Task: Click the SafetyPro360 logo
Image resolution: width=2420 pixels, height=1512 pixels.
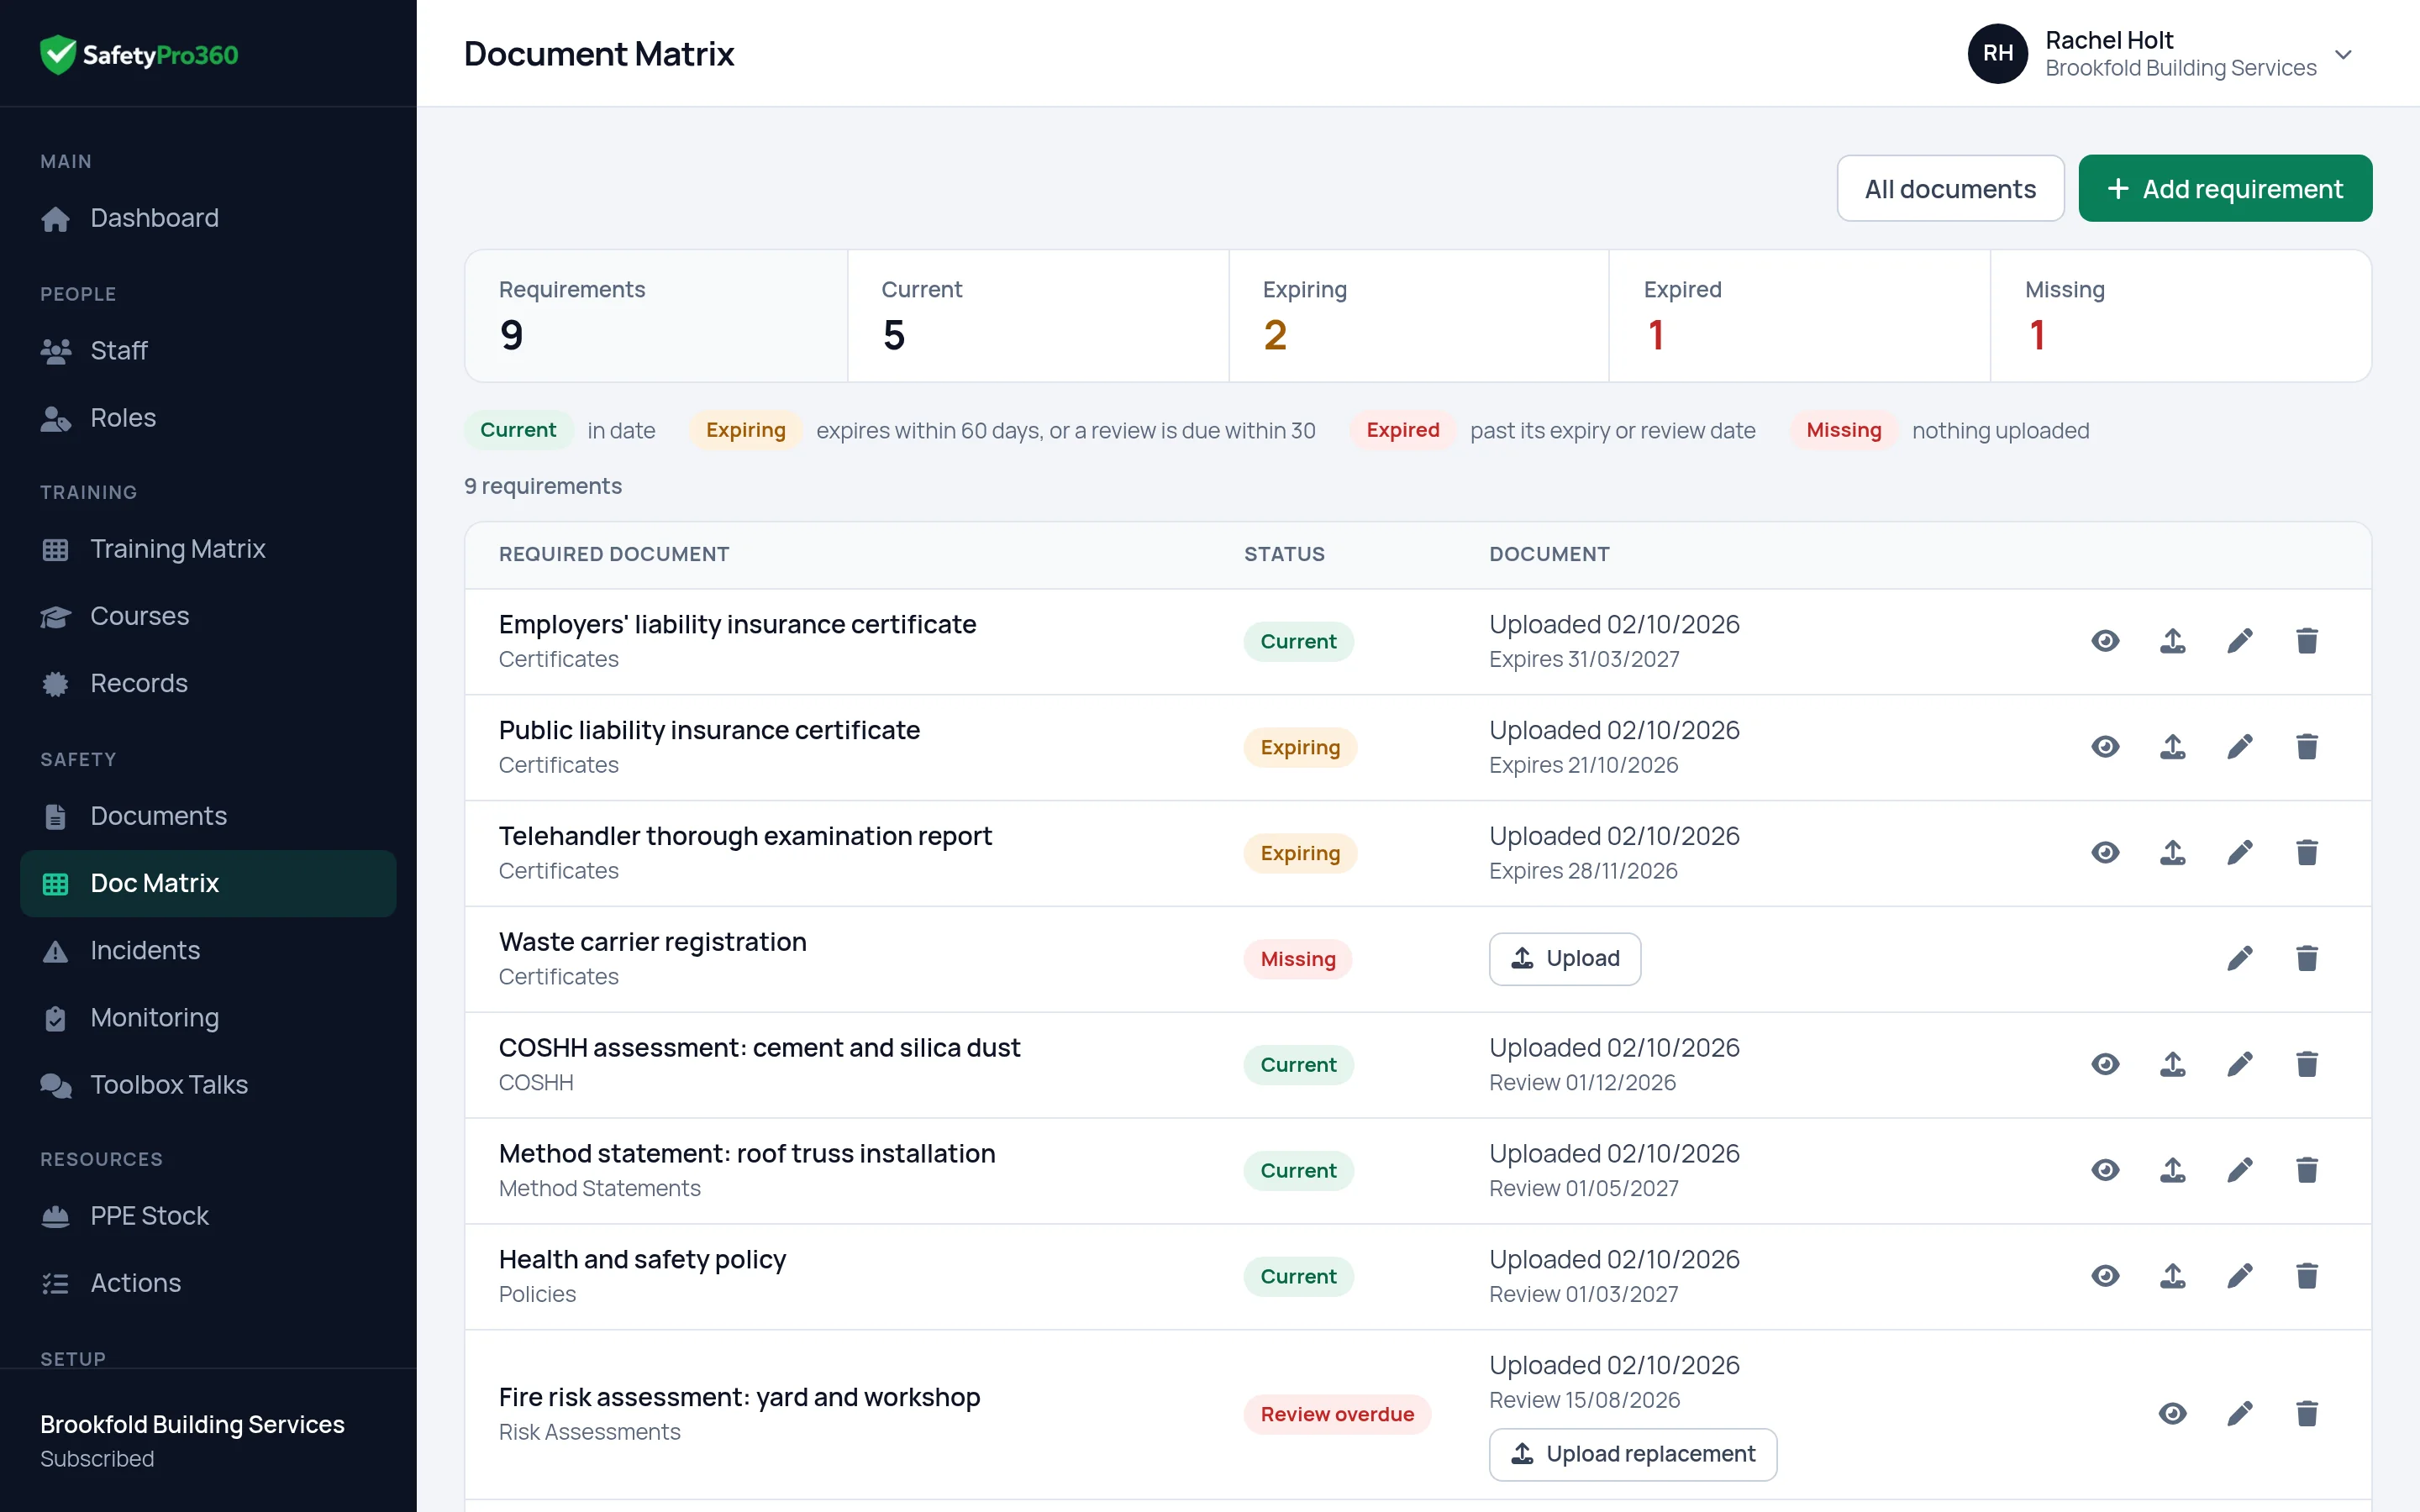Action: click(139, 54)
